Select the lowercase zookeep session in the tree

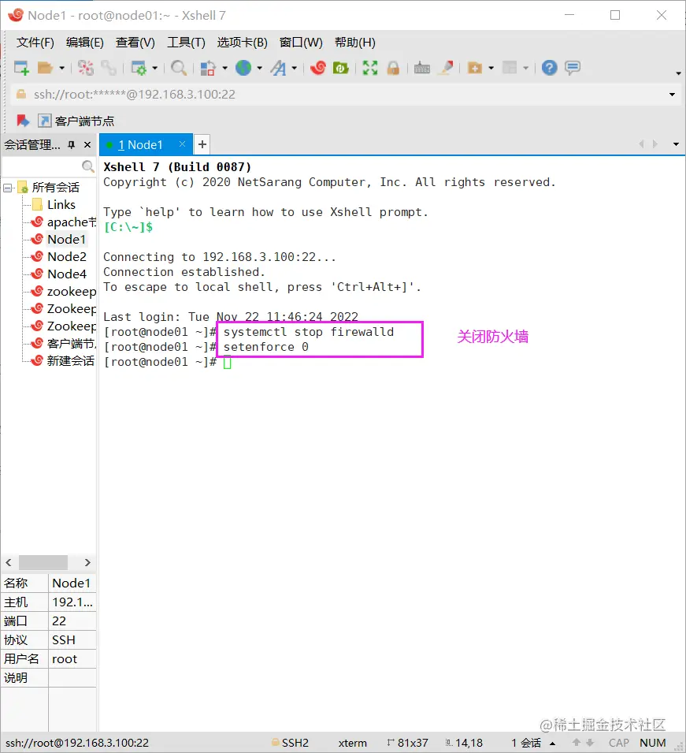coord(64,292)
